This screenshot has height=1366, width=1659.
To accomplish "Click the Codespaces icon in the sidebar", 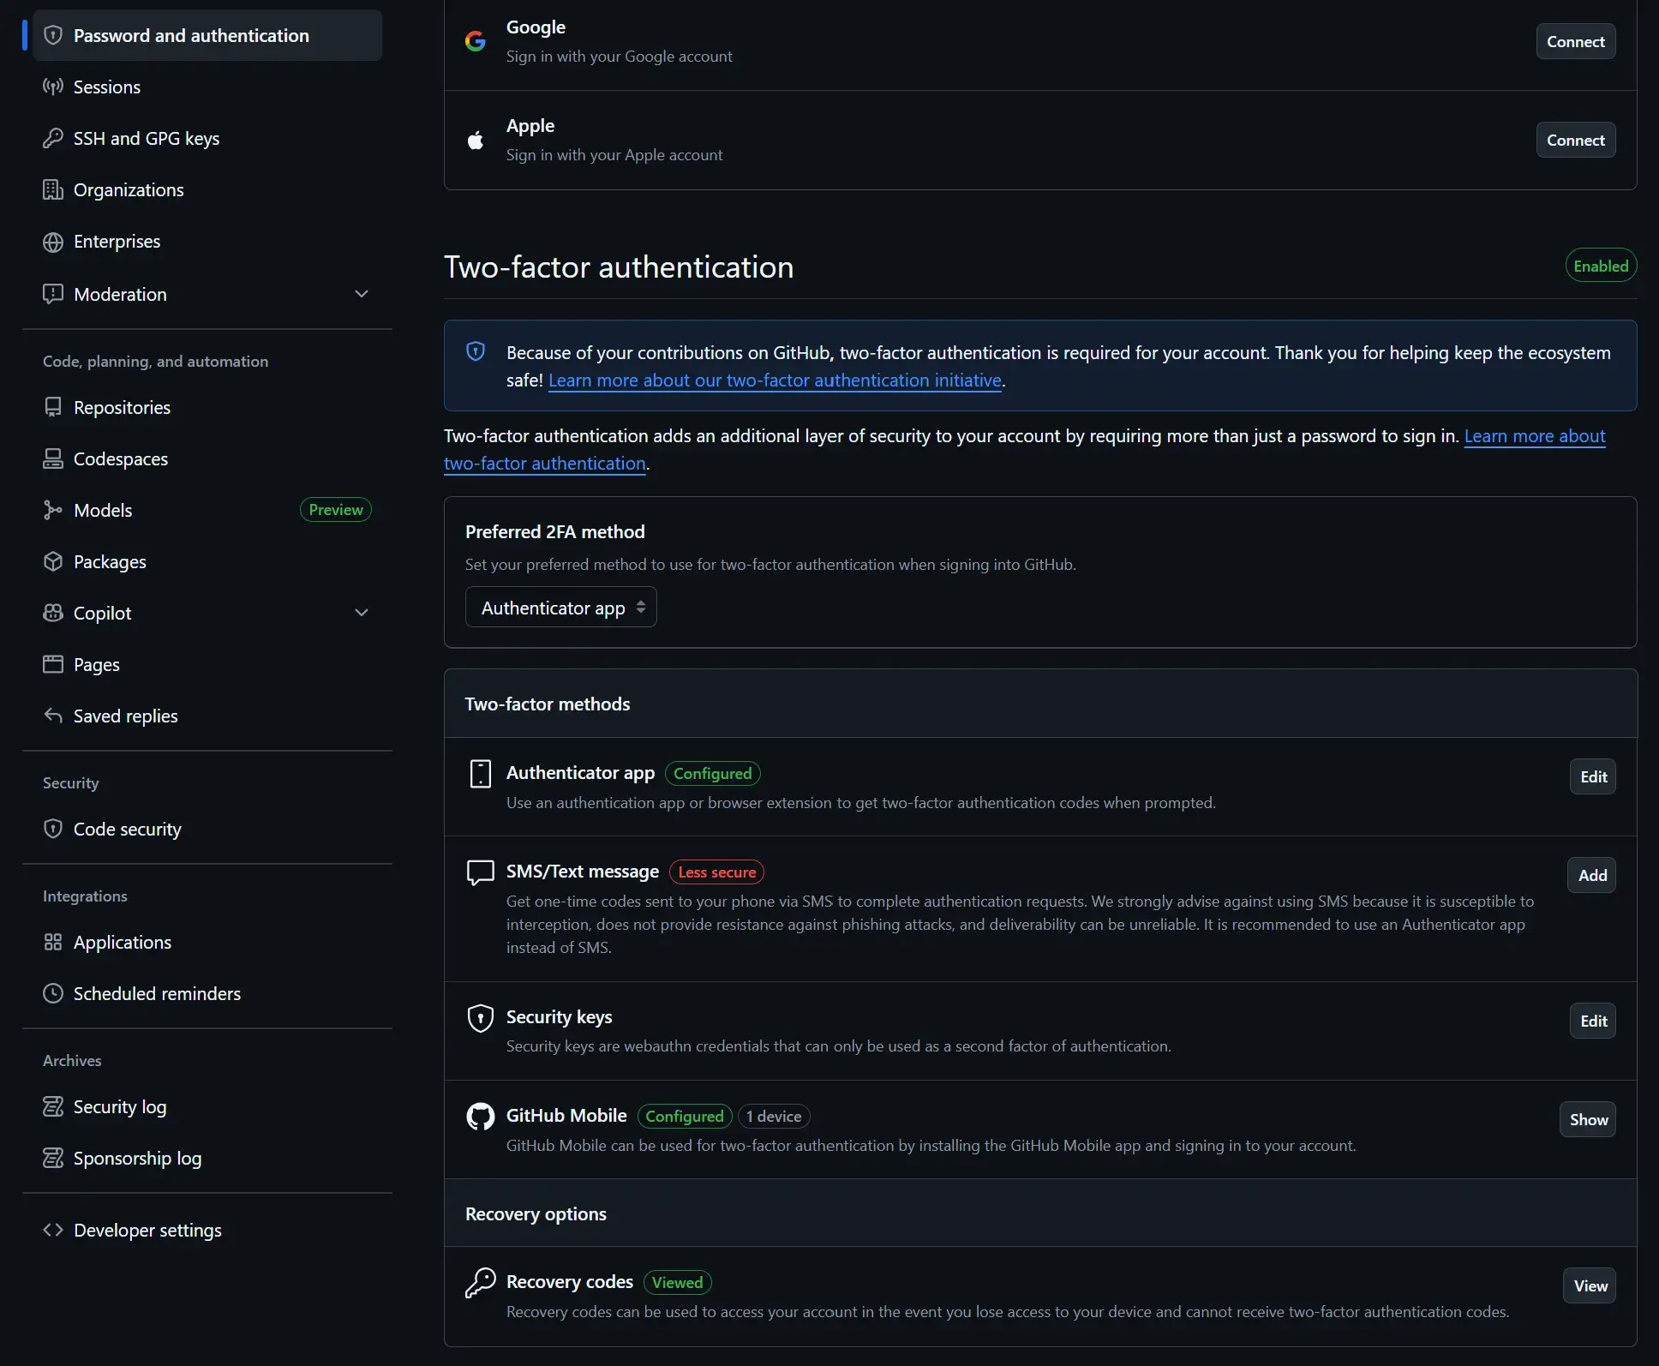I will (53, 459).
